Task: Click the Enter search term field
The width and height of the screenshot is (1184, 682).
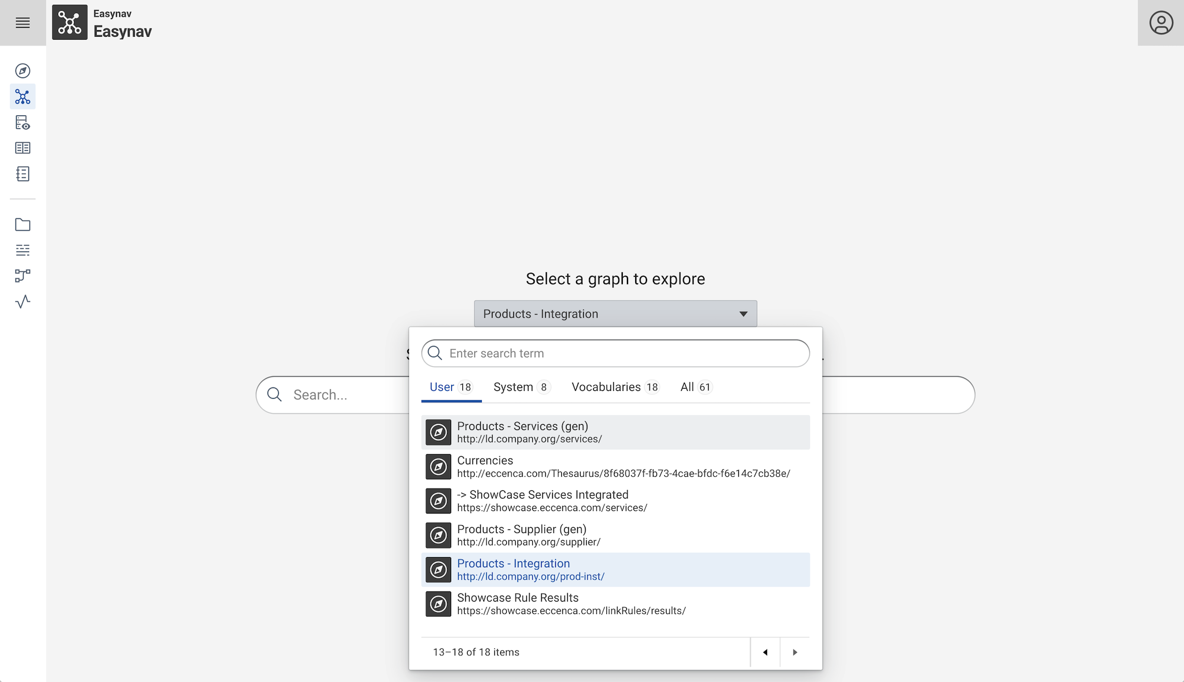Action: coord(615,353)
